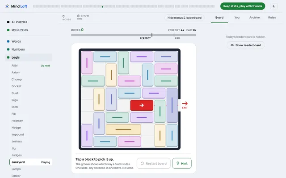Open the Etch puzzle

(15, 107)
